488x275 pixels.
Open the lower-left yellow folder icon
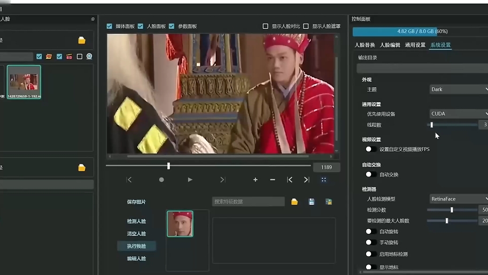point(82,167)
